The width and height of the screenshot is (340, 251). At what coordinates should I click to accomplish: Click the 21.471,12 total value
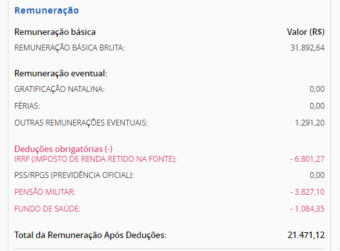(x=306, y=235)
